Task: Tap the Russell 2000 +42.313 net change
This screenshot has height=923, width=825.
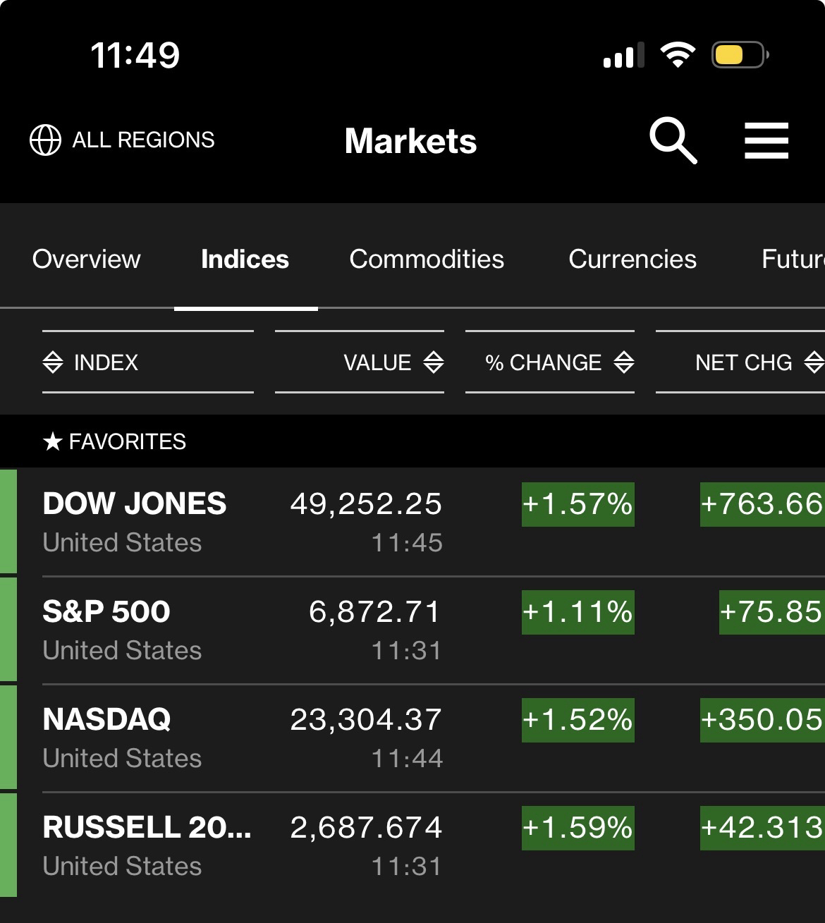Action: [x=762, y=828]
